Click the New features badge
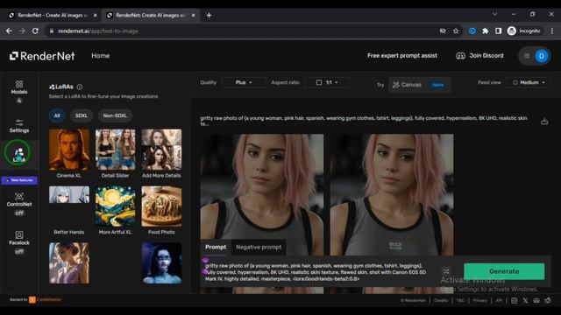 pyautogui.click(x=19, y=180)
